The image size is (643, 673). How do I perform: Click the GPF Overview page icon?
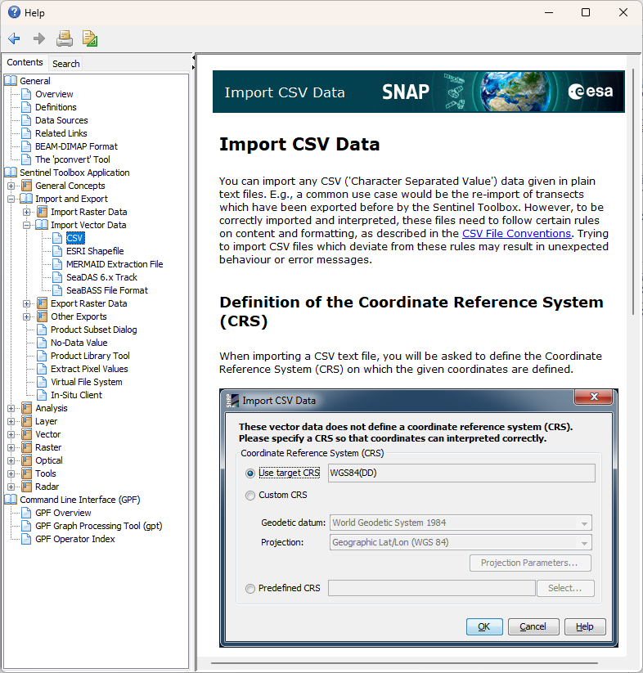tap(26, 513)
